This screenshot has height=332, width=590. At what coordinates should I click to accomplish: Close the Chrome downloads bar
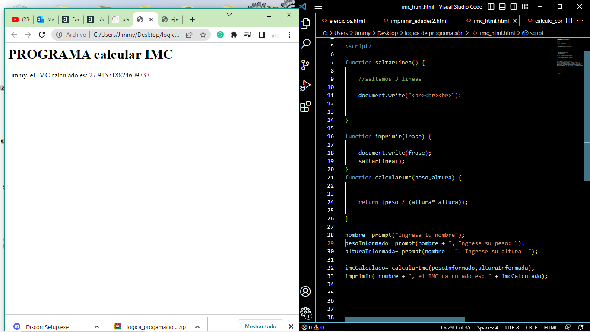click(x=291, y=326)
